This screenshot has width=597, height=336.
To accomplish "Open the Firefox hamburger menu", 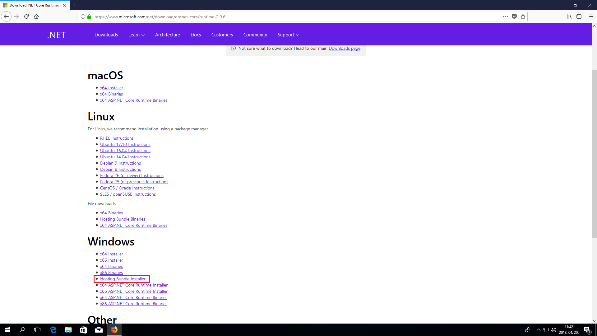I will click(591, 16).
